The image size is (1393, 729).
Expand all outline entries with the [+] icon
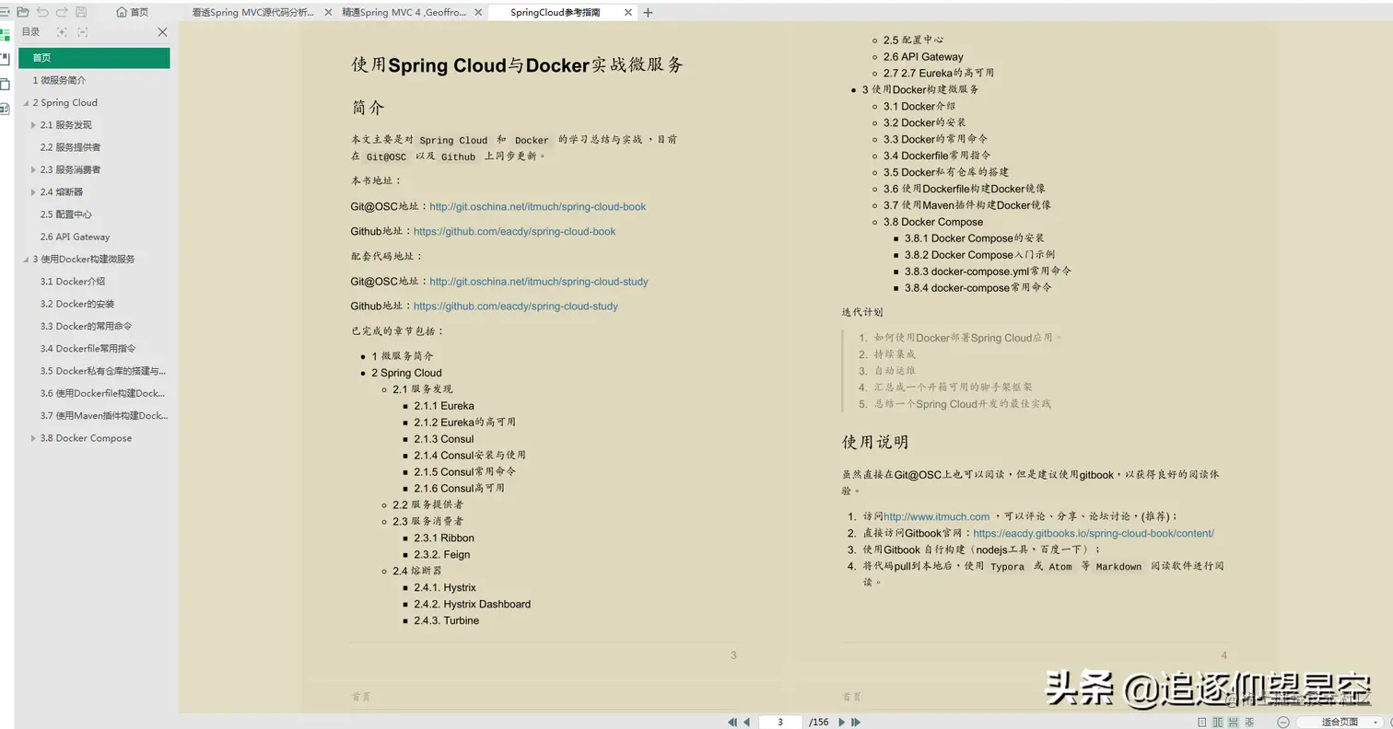pos(61,30)
